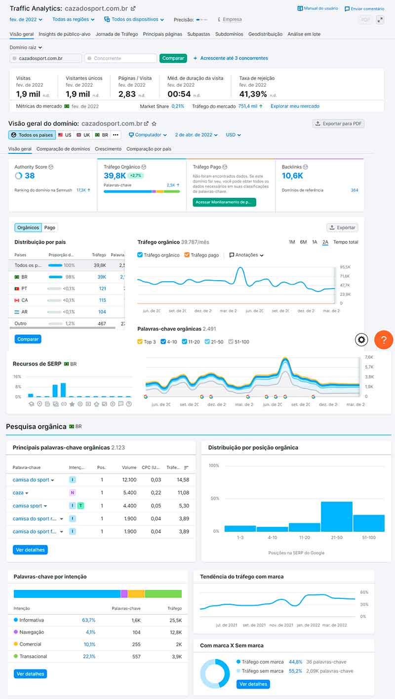Toggle the Tráfego pago checkbox
Image resolution: width=395 pixels, height=699 pixels.
tap(187, 255)
